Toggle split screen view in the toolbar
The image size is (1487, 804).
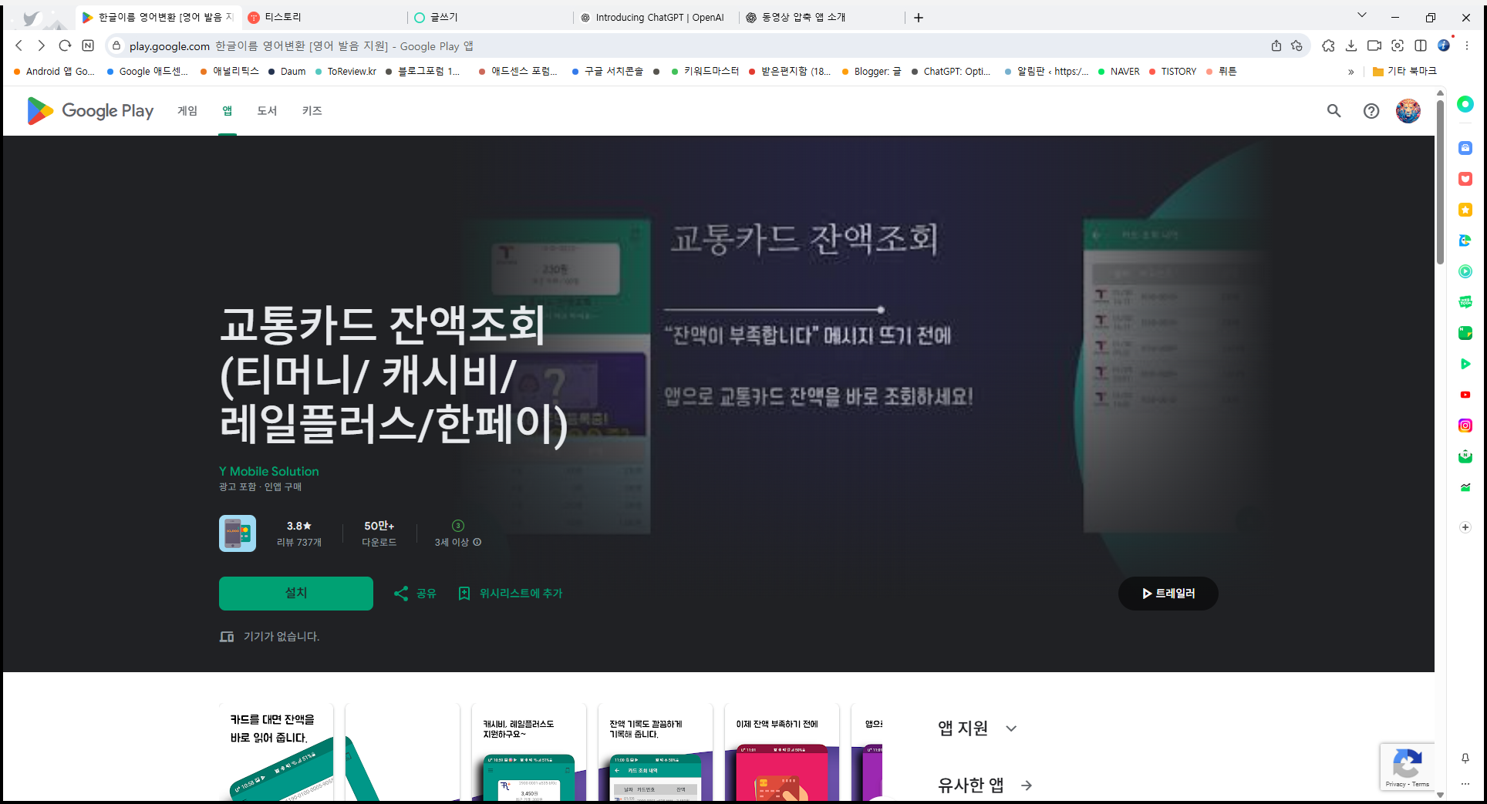(1421, 46)
